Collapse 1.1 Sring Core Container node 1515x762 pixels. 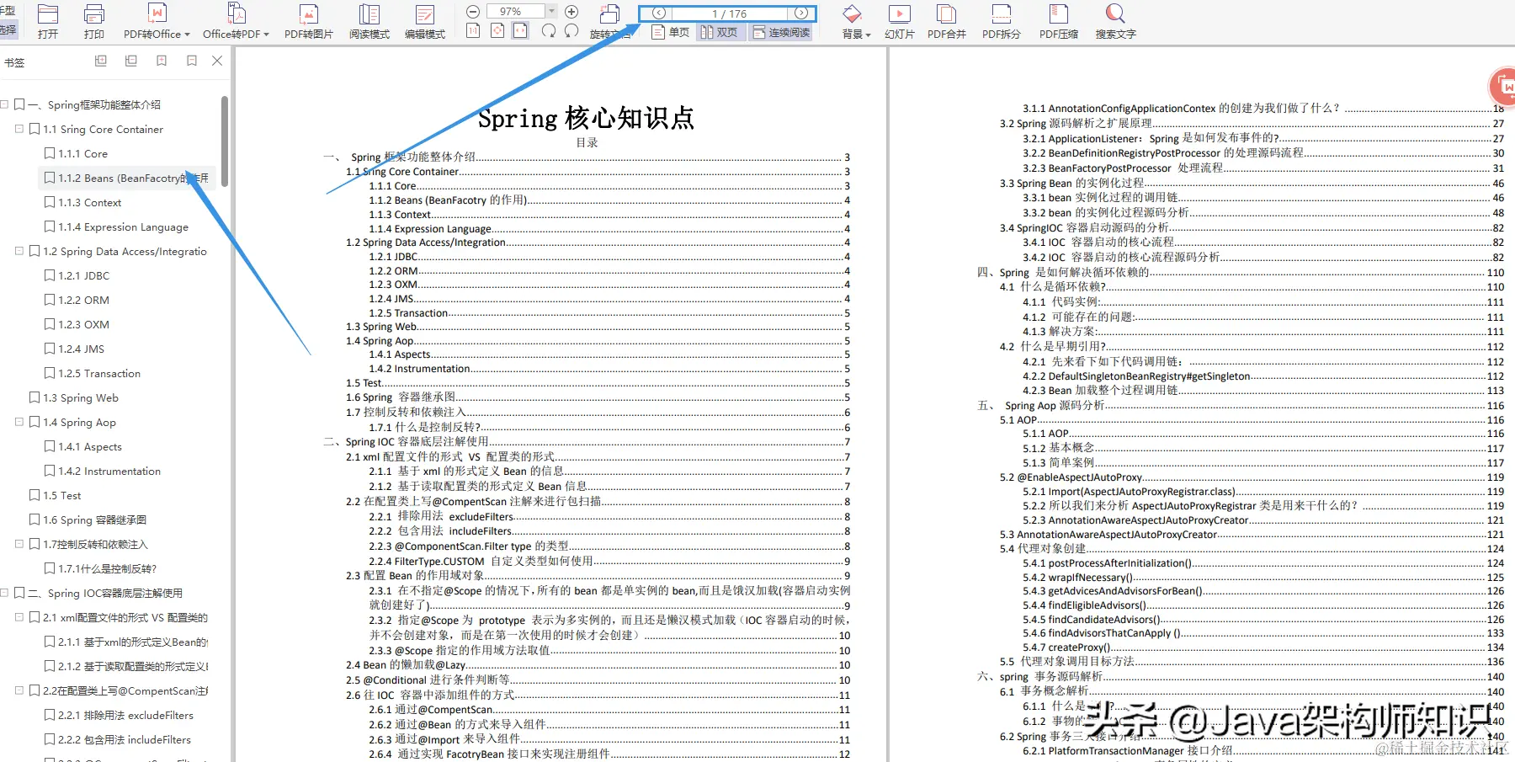pos(19,129)
